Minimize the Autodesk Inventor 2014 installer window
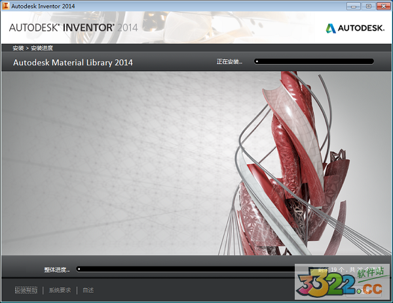This screenshot has height=303, width=393. 354,7
